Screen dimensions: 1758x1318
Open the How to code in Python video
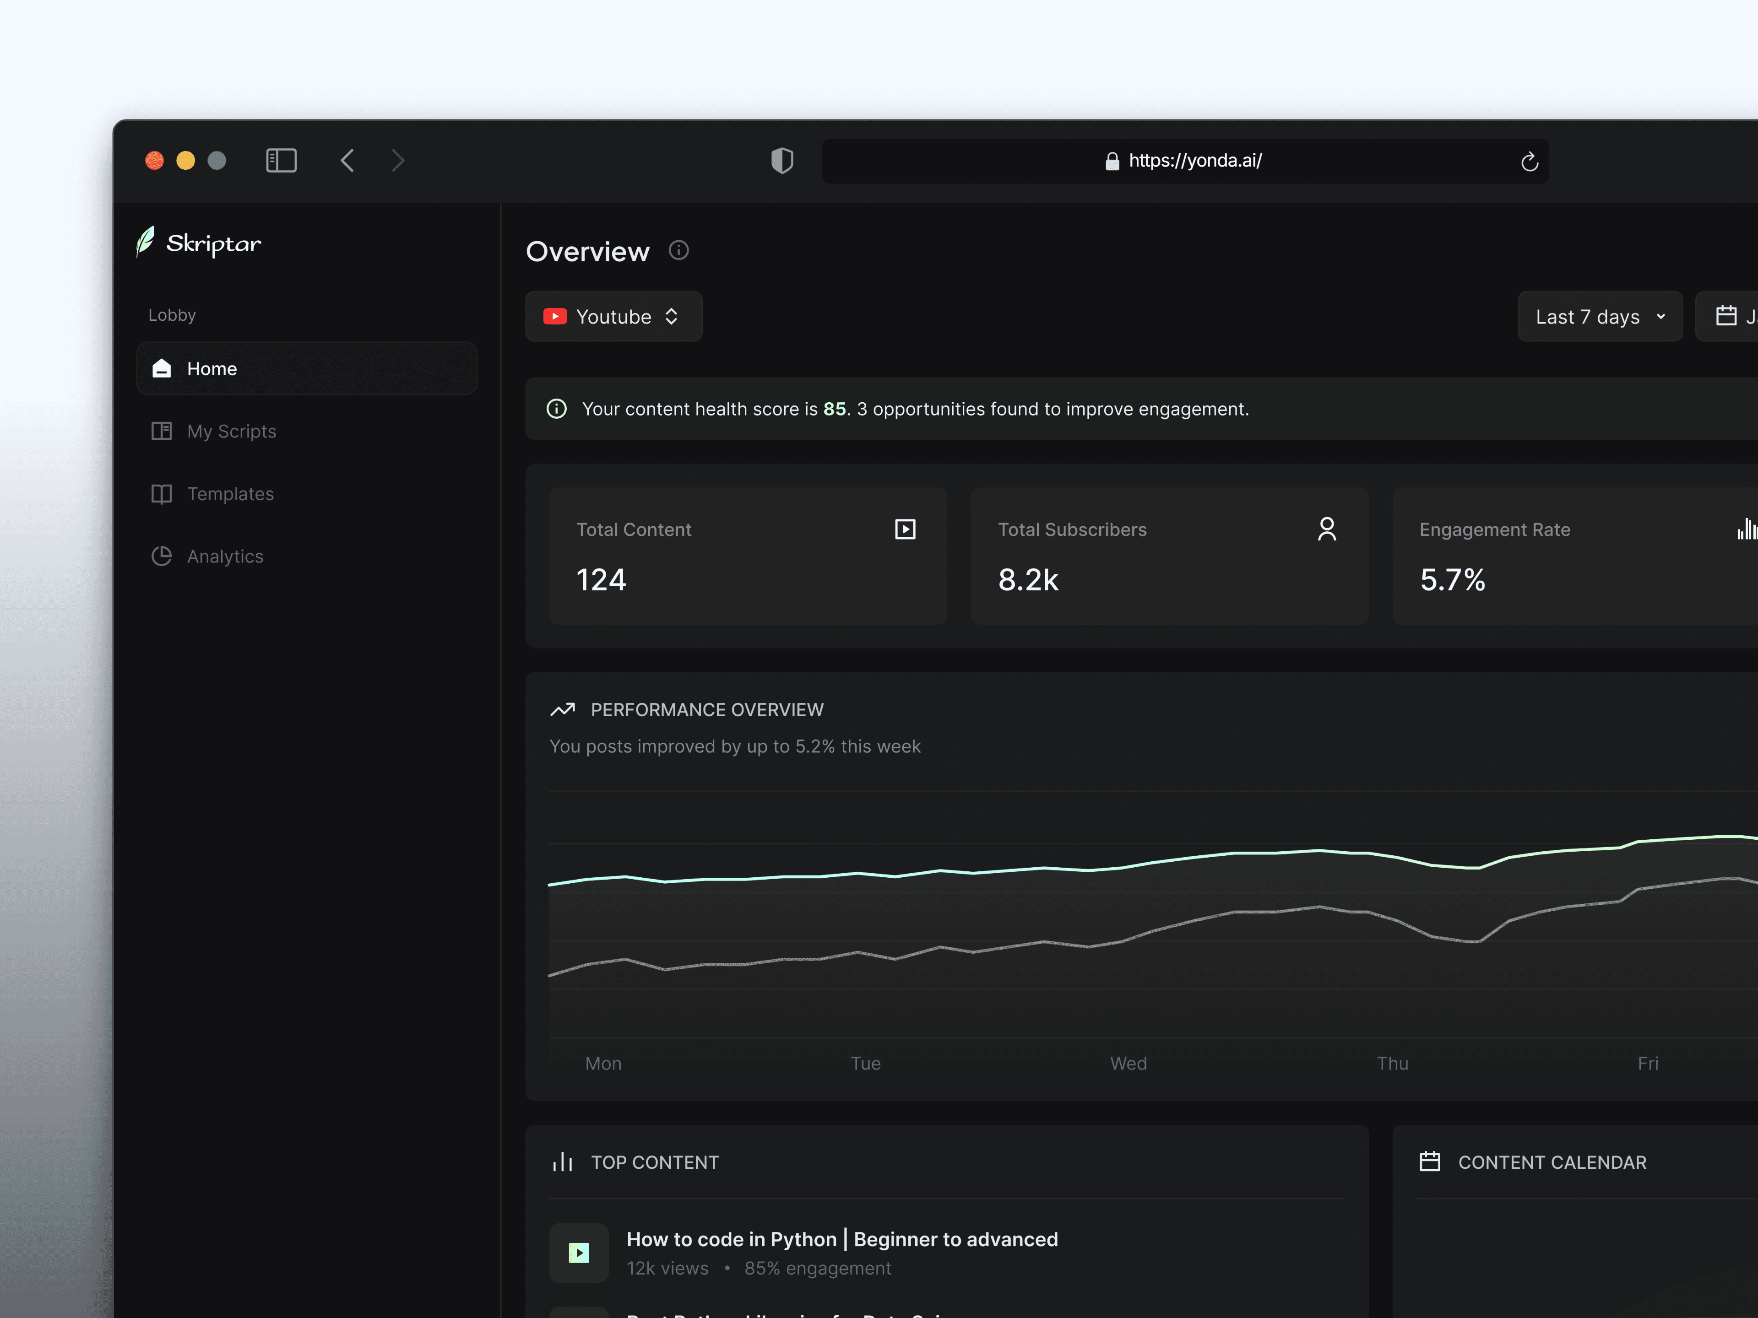click(x=841, y=1238)
